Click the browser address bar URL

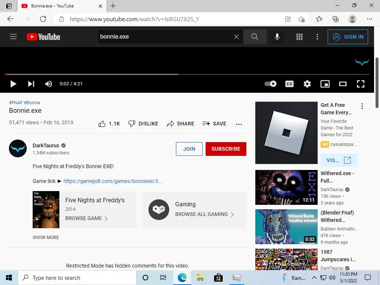134,19
